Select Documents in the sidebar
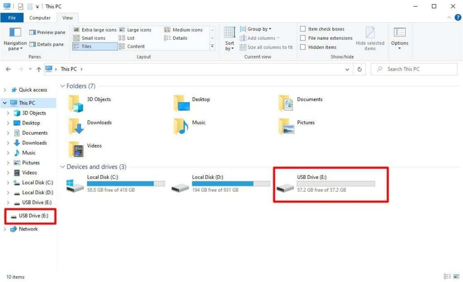Viewport: 463px width, 282px height. point(35,133)
